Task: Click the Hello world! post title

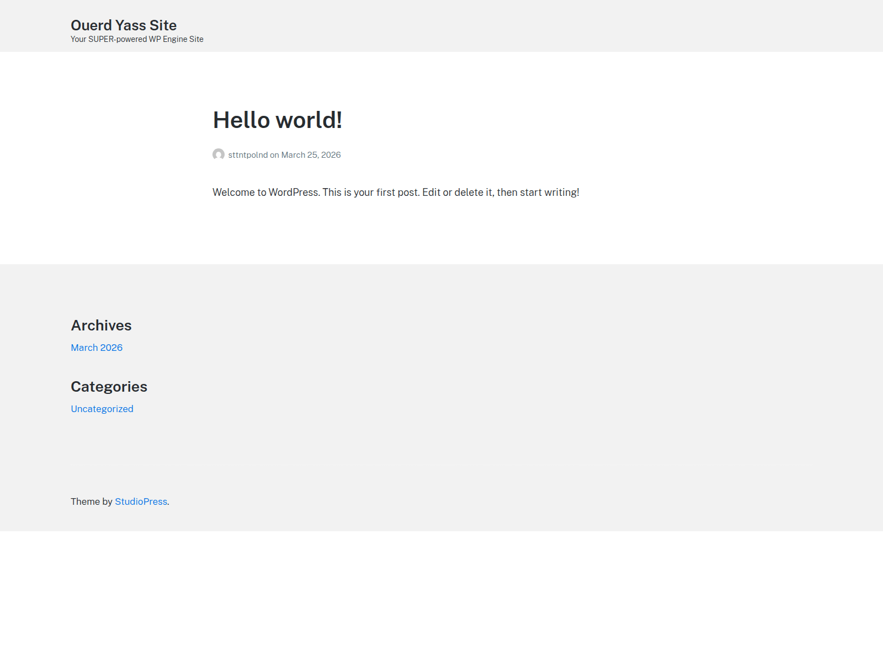Action: click(x=277, y=120)
